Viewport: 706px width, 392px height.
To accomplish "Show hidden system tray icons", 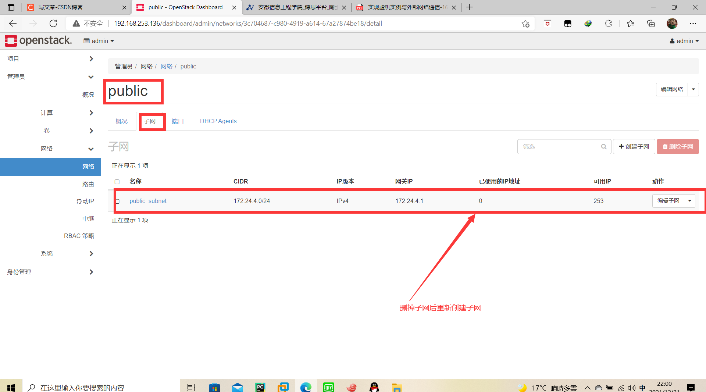I will coord(588,388).
